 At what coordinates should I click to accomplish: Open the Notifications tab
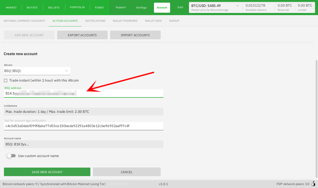click(x=95, y=21)
